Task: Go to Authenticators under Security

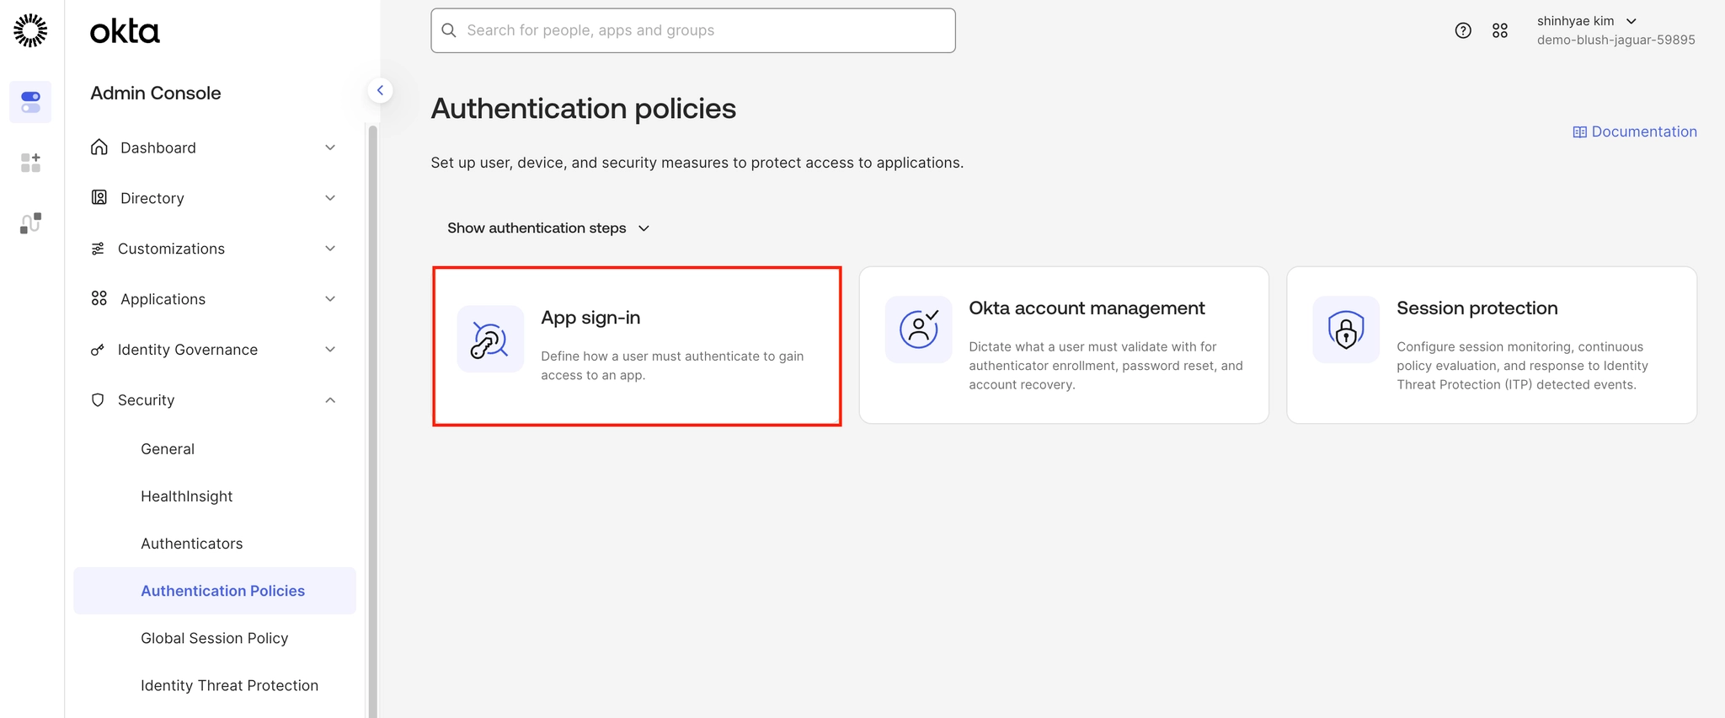Action: (x=191, y=544)
